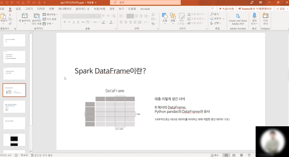Open the text highlight color picker

click(x=103, y=22)
